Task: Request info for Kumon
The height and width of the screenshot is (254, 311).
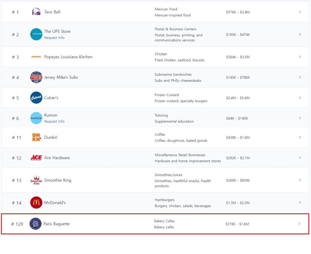Action: pos(54,121)
